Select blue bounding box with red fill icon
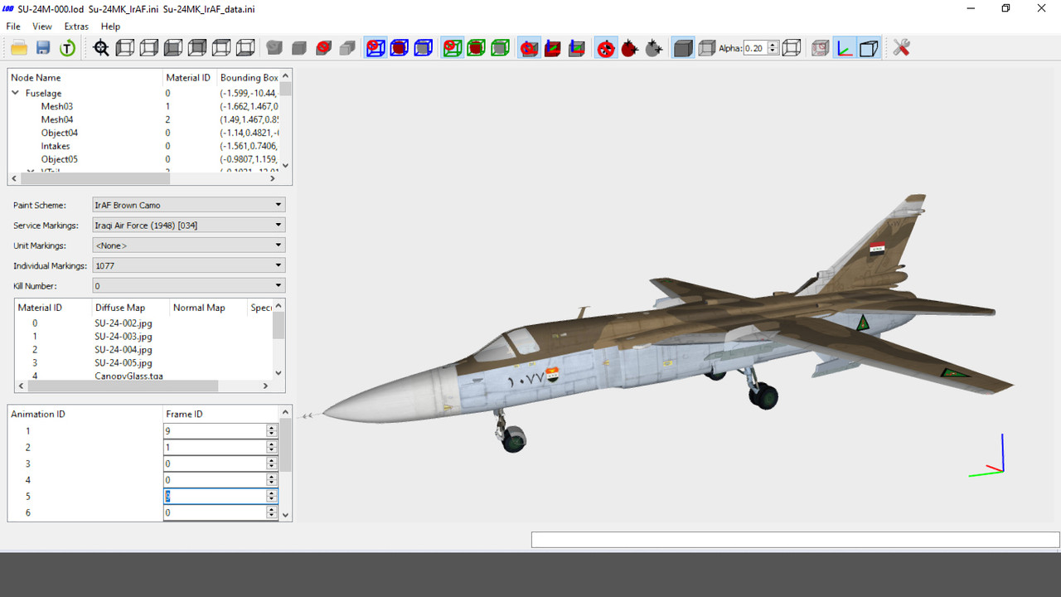Screen dimensions: 1061x597 click(x=400, y=48)
